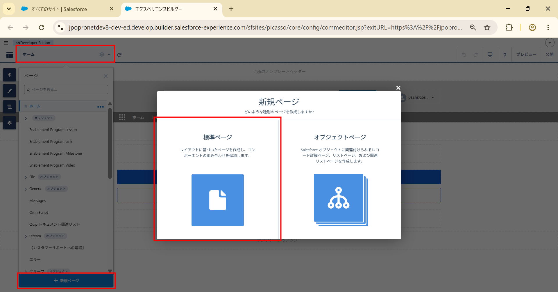The height and width of the screenshot is (292, 558).
Task: Open the Components lightning bolt panel
Action: pos(9,75)
